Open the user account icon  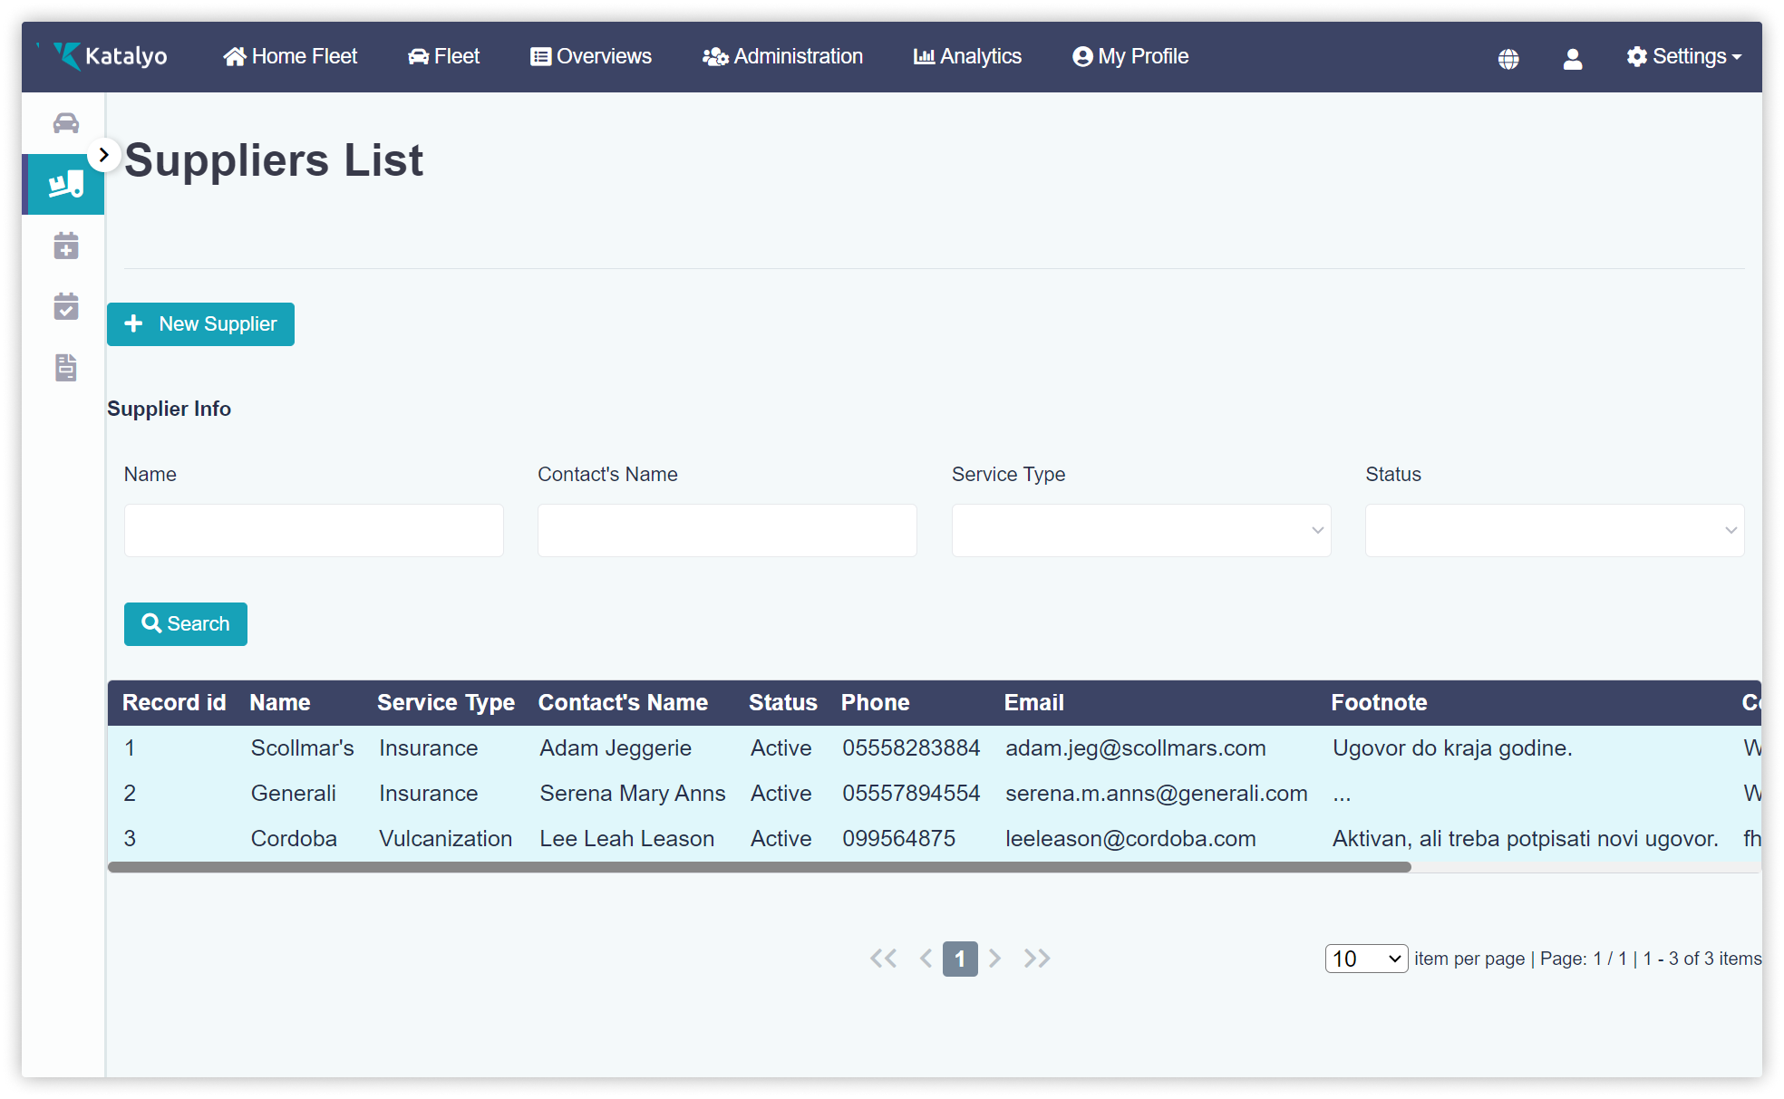coord(1573,59)
